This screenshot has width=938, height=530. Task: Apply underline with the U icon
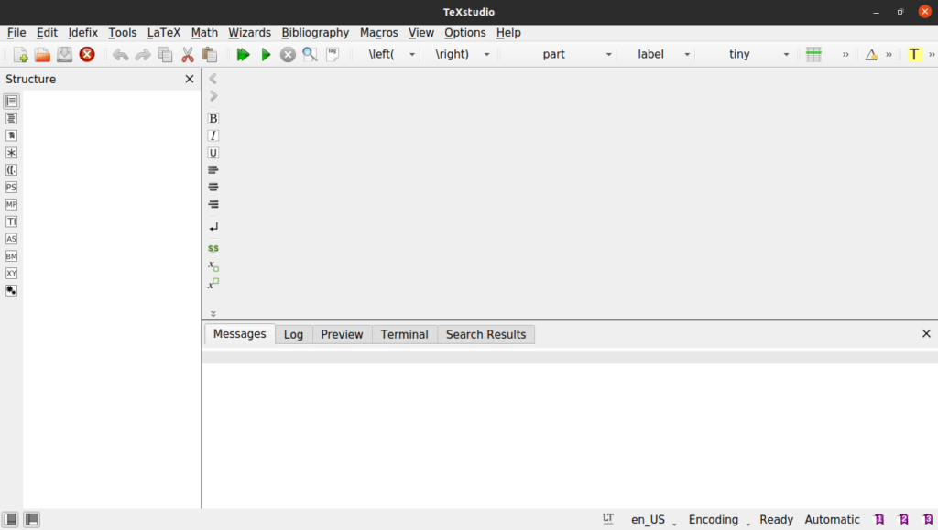click(x=213, y=153)
